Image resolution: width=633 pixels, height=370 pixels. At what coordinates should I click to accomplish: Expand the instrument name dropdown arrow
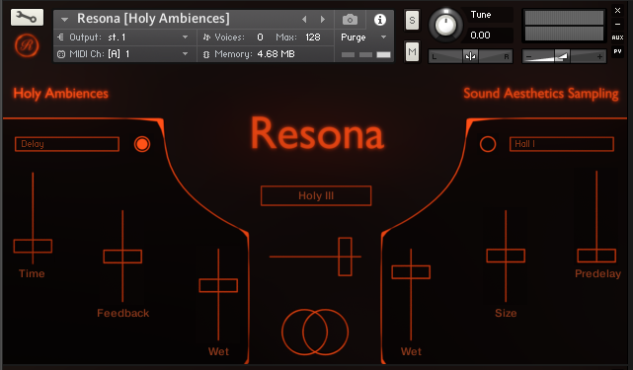64,19
